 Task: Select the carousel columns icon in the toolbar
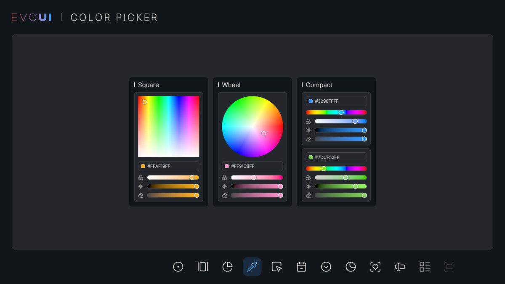202,267
